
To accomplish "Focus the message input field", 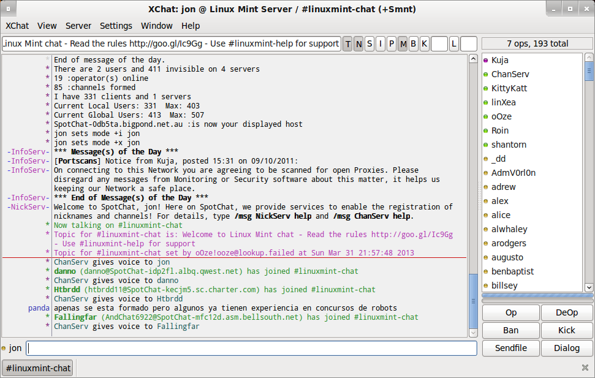I will [251, 349].
